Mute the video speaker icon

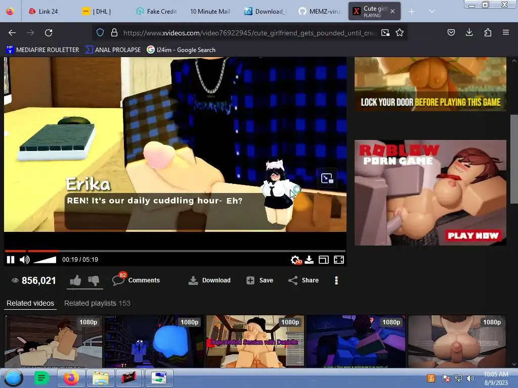click(24, 260)
